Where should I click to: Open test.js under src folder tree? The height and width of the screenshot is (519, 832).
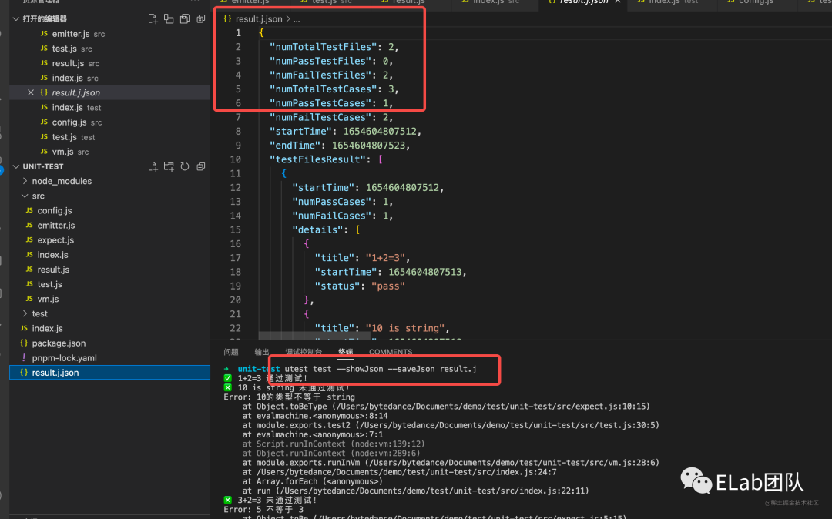point(110,285)
